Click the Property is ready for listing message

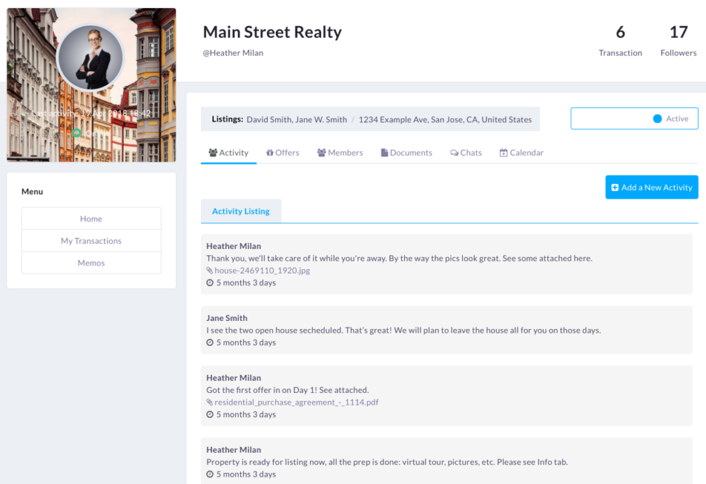tap(387, 462)
